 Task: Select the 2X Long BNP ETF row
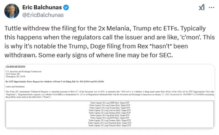click(110, 118)
